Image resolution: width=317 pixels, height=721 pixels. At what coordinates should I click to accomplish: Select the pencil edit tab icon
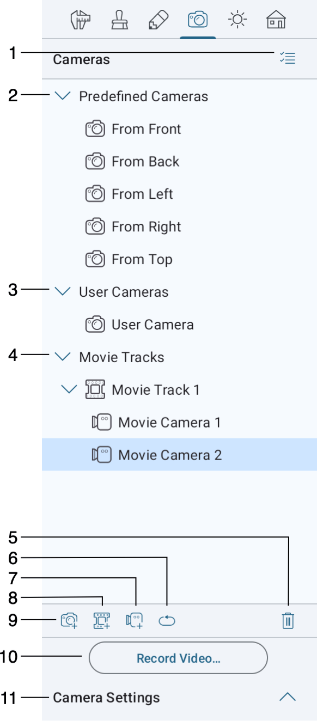(158, 21)
